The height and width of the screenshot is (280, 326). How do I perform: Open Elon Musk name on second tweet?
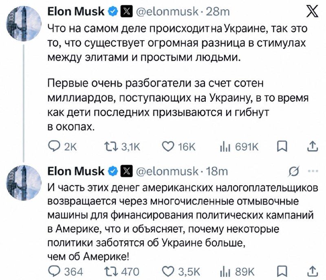point(76,171)
